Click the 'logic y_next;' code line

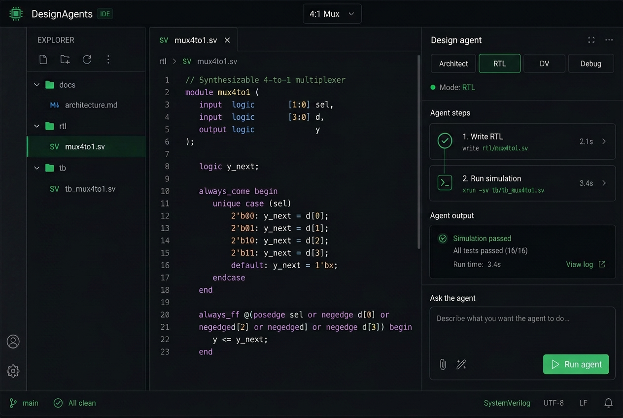[x=229, y=167]
